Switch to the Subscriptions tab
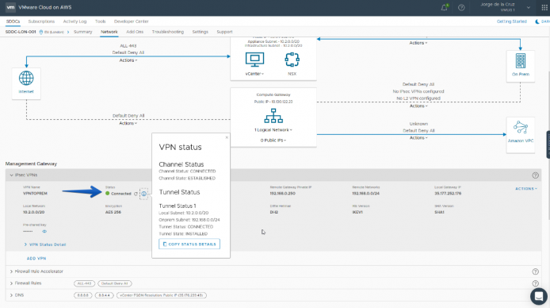The height and width of the screenshot is (308, 550). 41,21
